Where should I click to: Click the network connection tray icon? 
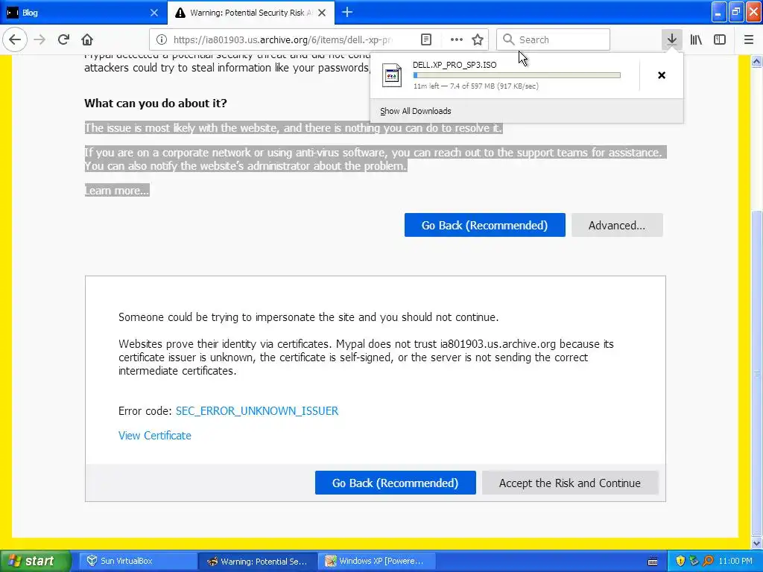(x=694, y=561)
